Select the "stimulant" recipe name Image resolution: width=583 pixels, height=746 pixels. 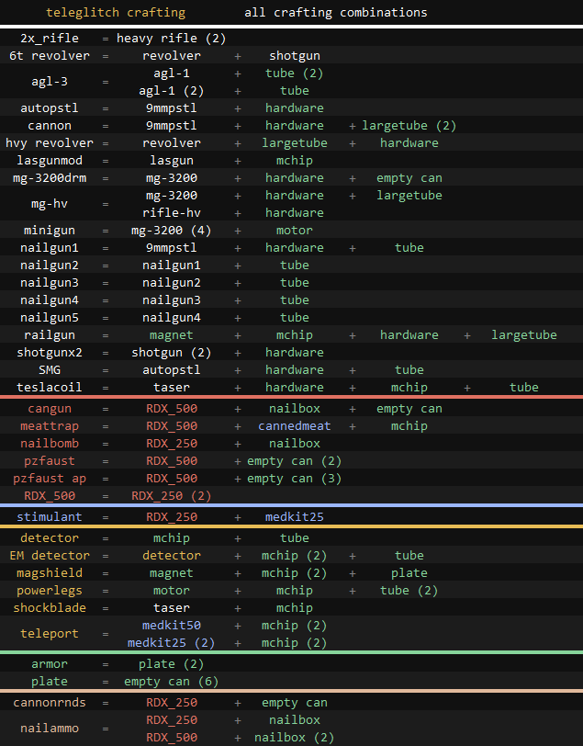click(x=50, y=516)
